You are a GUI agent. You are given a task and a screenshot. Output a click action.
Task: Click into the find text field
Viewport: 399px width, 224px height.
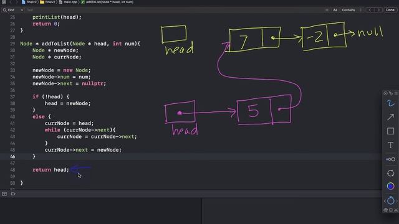pos(173,10)
